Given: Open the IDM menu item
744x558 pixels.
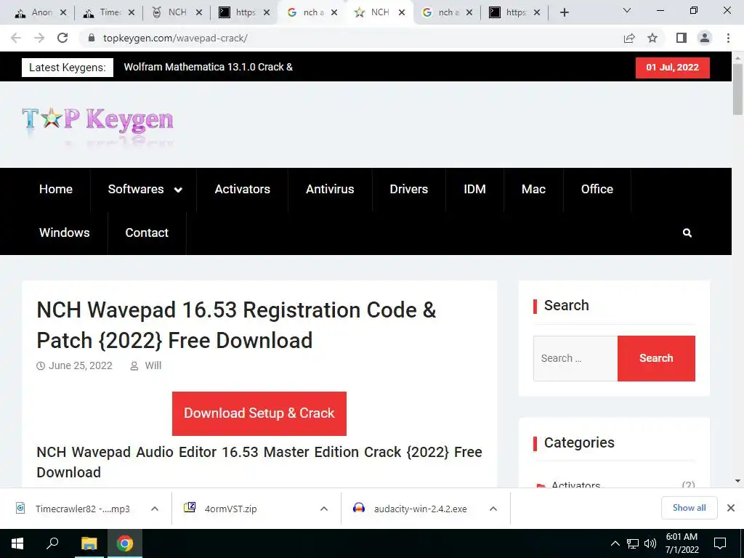Looking at the screenshot, I should tap(474, 190).
